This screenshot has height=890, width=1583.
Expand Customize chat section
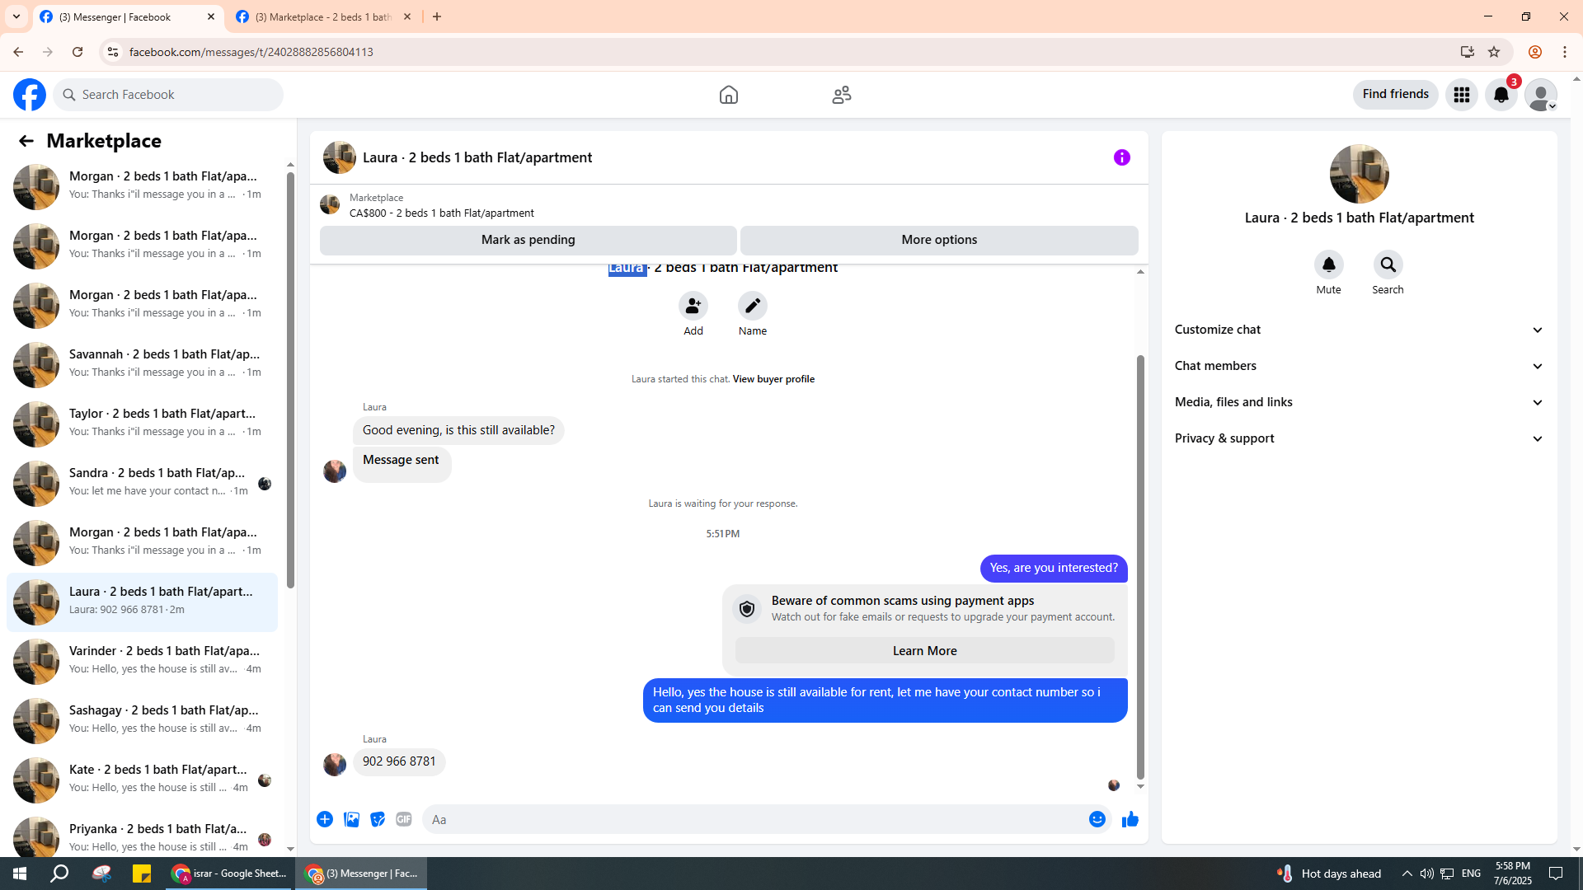(x=1359, y=330)
